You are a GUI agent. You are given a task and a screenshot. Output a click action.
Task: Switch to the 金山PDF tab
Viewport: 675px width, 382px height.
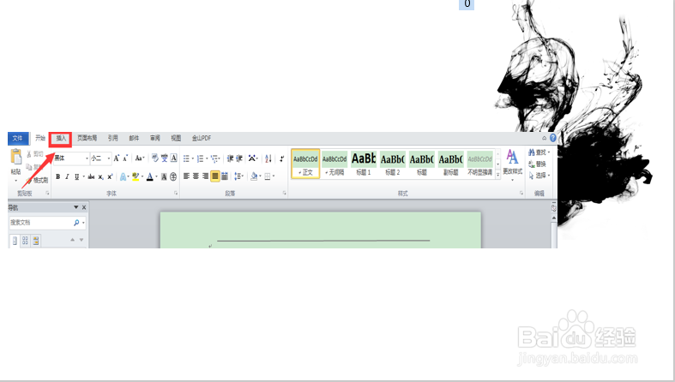point(201,139)
